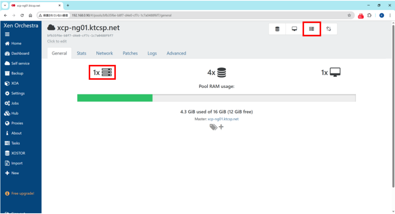Click the disconnect link icon in top-right toolbar

pos(328,29)
